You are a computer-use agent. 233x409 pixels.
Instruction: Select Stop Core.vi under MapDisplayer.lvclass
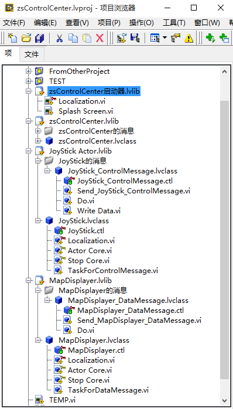coord(88,380)
